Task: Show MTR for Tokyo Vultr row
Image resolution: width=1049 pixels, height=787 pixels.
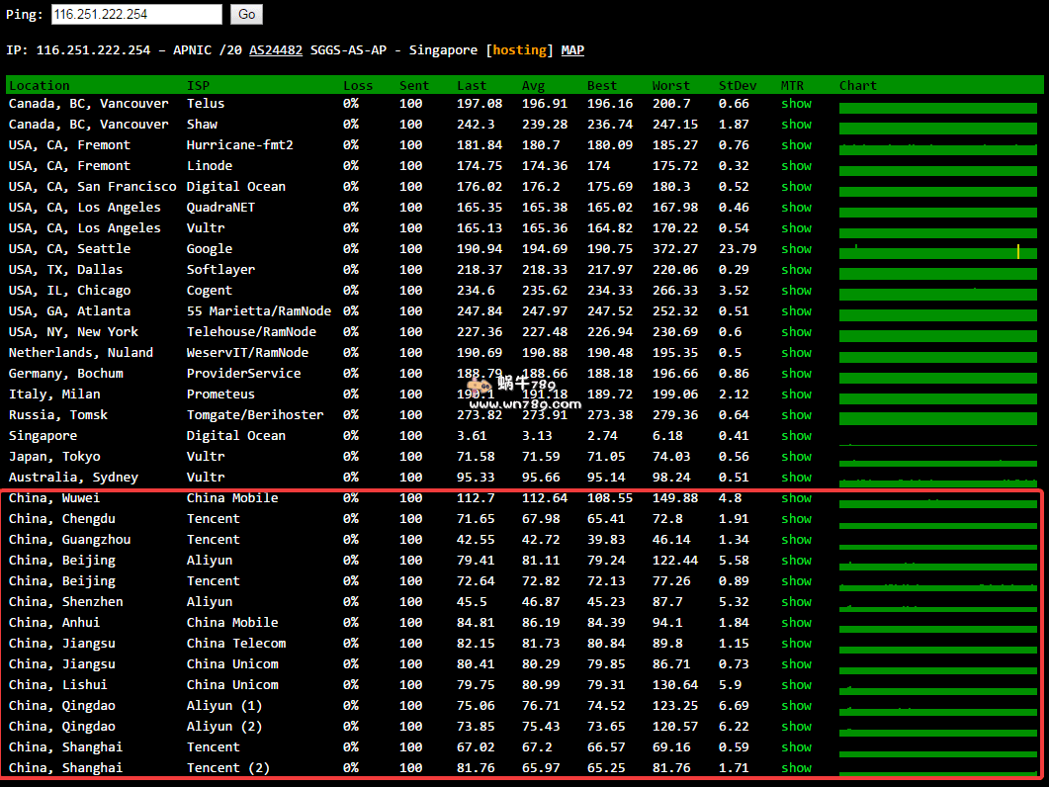Action: (x=796, y=457)
